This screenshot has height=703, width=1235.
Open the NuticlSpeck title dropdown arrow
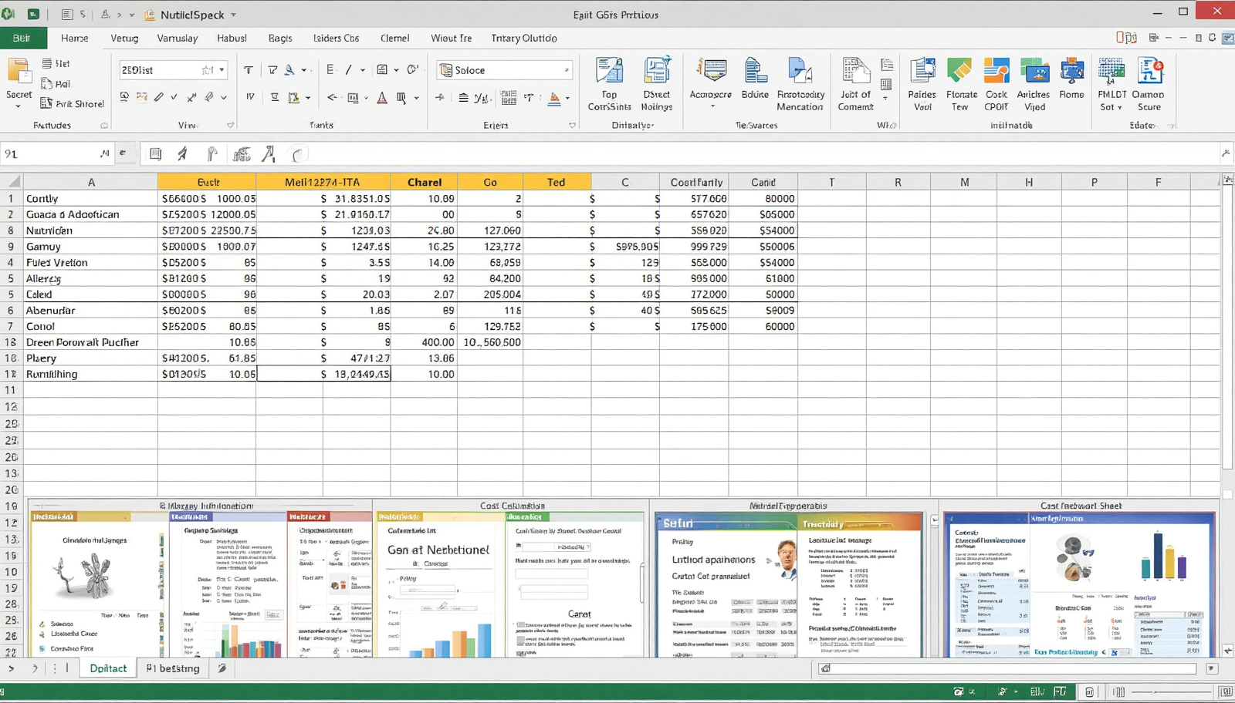[x=234, y=15]
